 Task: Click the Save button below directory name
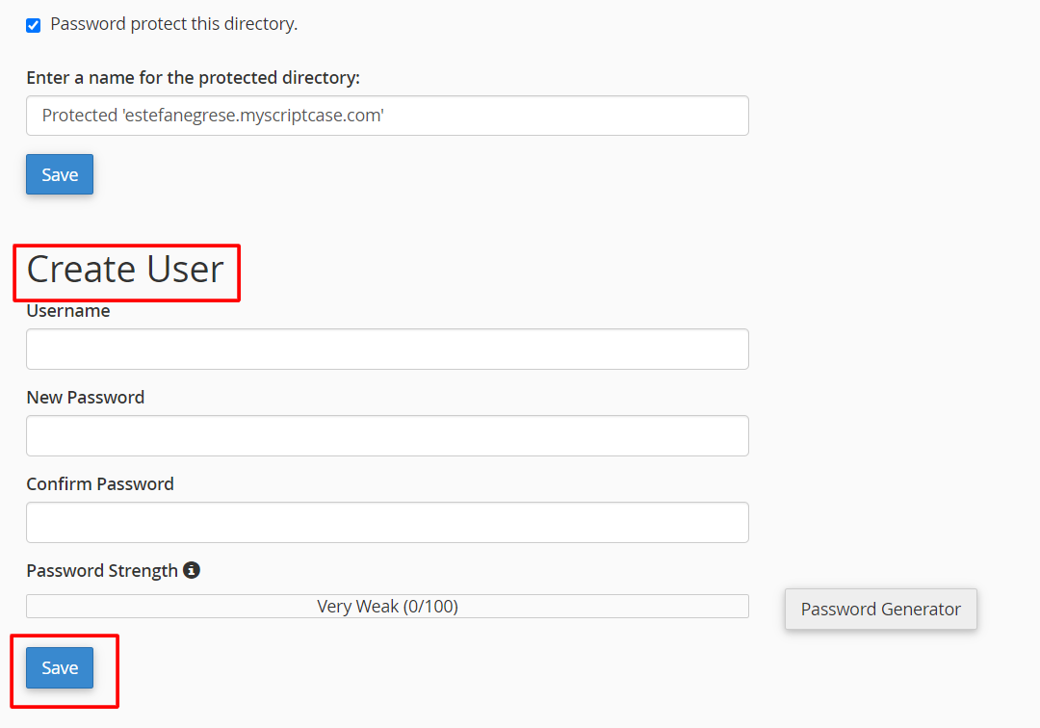coord(60,174)
